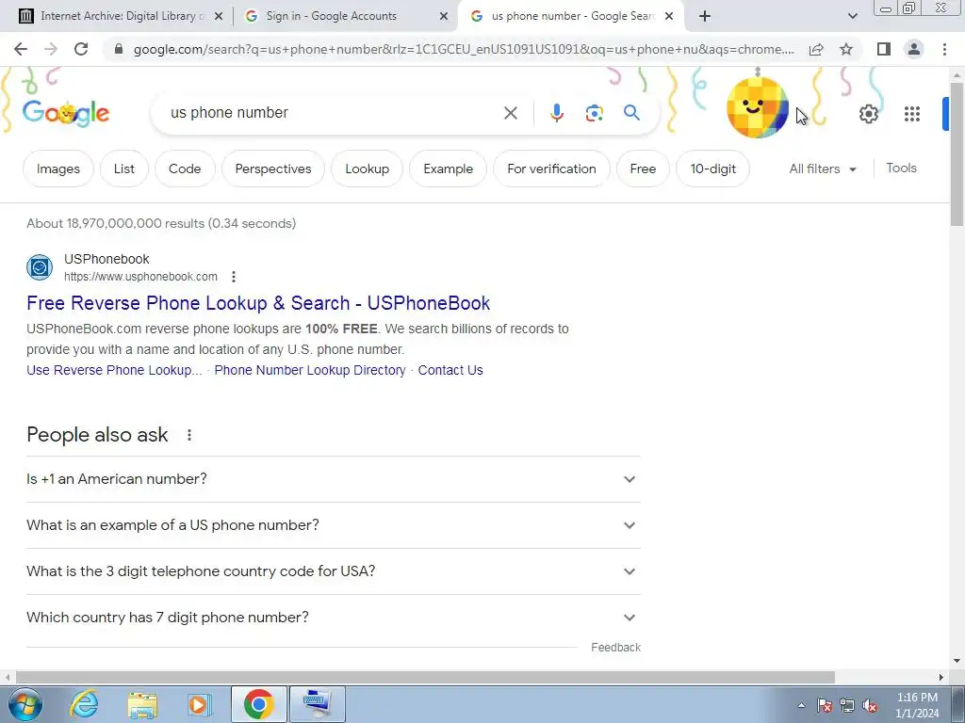
Task: Open Windows Start menu
Action: 25,704
